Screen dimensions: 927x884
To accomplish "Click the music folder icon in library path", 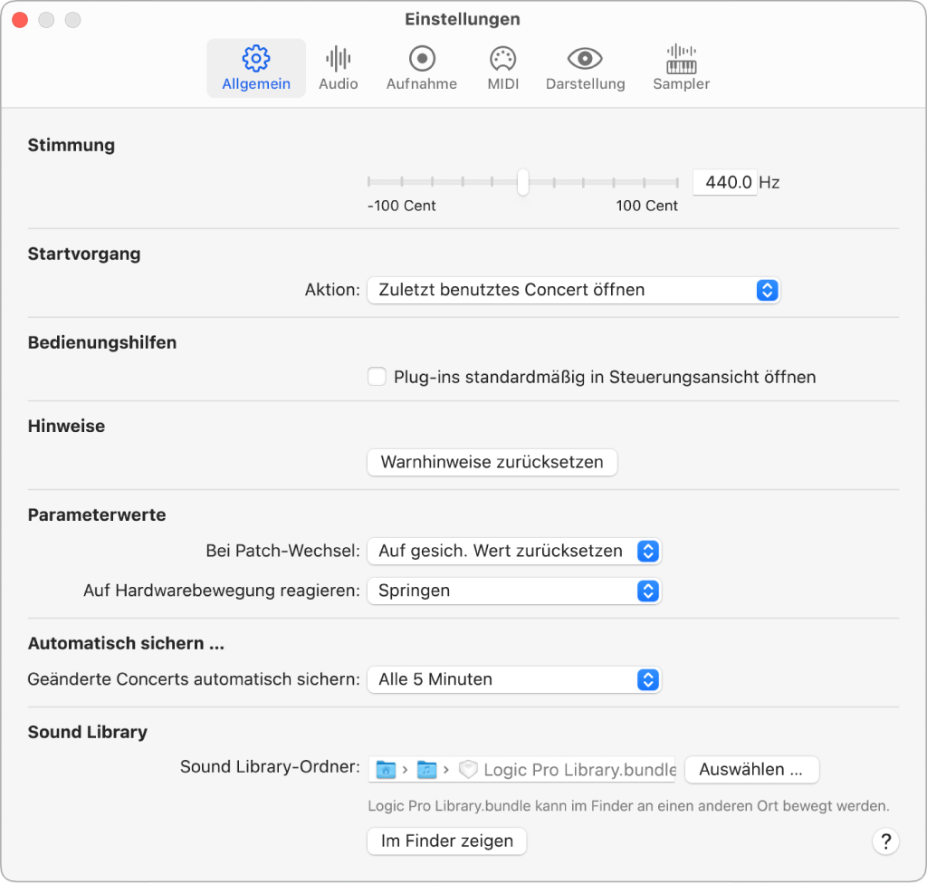I will click(427, 770).
